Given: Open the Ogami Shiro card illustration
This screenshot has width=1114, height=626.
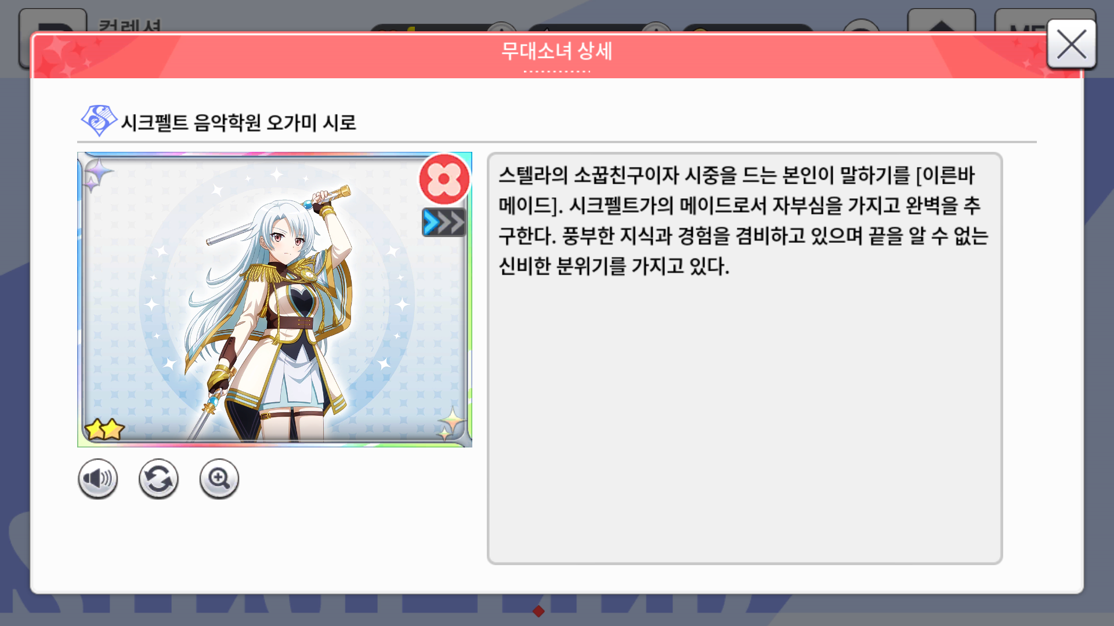Looking at the screenshot, I should [x=274, y=300].
